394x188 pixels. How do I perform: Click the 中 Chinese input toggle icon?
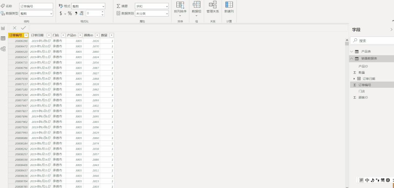[367, 180]
